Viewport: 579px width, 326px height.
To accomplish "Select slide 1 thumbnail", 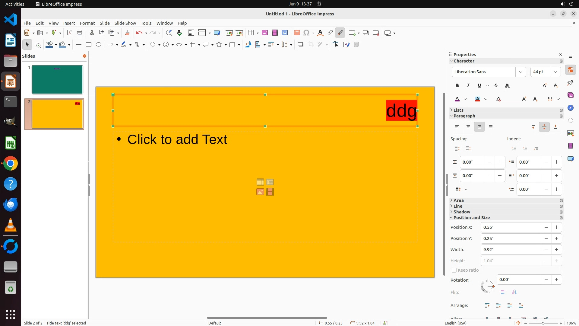I will 57,80.
